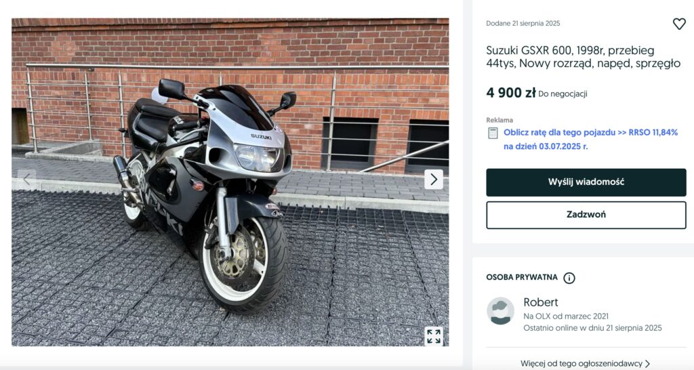Click chevron after Więcej od tego ogłoszeniodawcy

[x=647, y=364]
